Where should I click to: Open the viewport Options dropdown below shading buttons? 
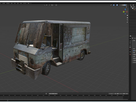127,7
